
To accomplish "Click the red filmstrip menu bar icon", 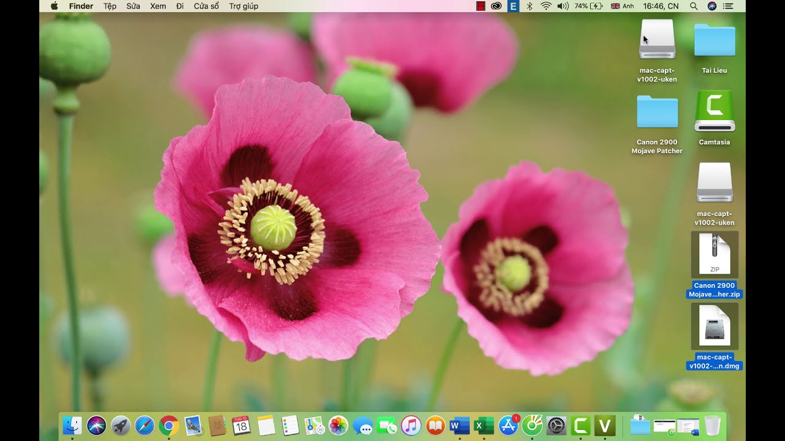I will pyautogui.click(x=481, y=6).
